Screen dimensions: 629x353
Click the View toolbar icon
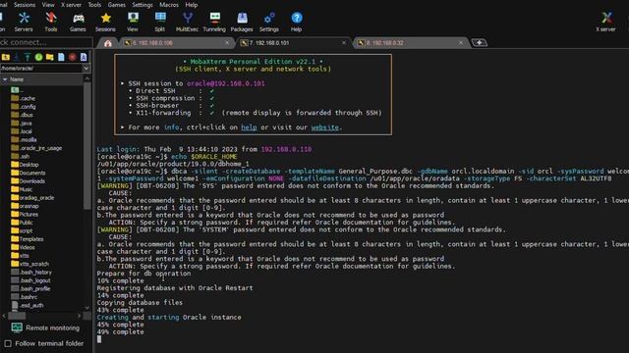pyautogui.click(x=133, y=22)
